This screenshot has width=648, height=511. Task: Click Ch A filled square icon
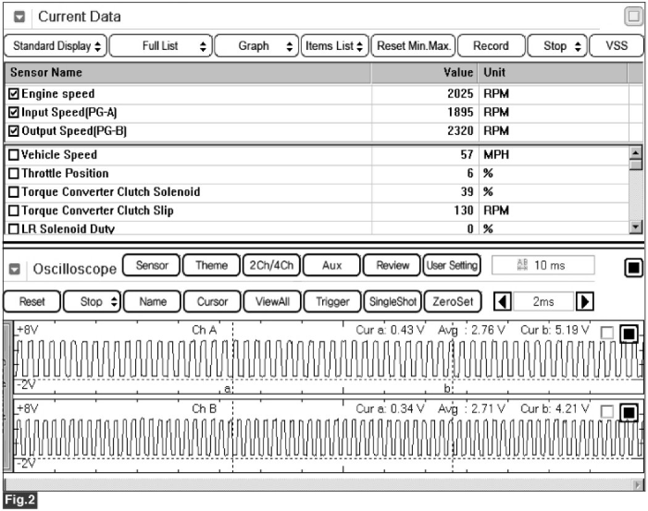click(x=628, y=334)
